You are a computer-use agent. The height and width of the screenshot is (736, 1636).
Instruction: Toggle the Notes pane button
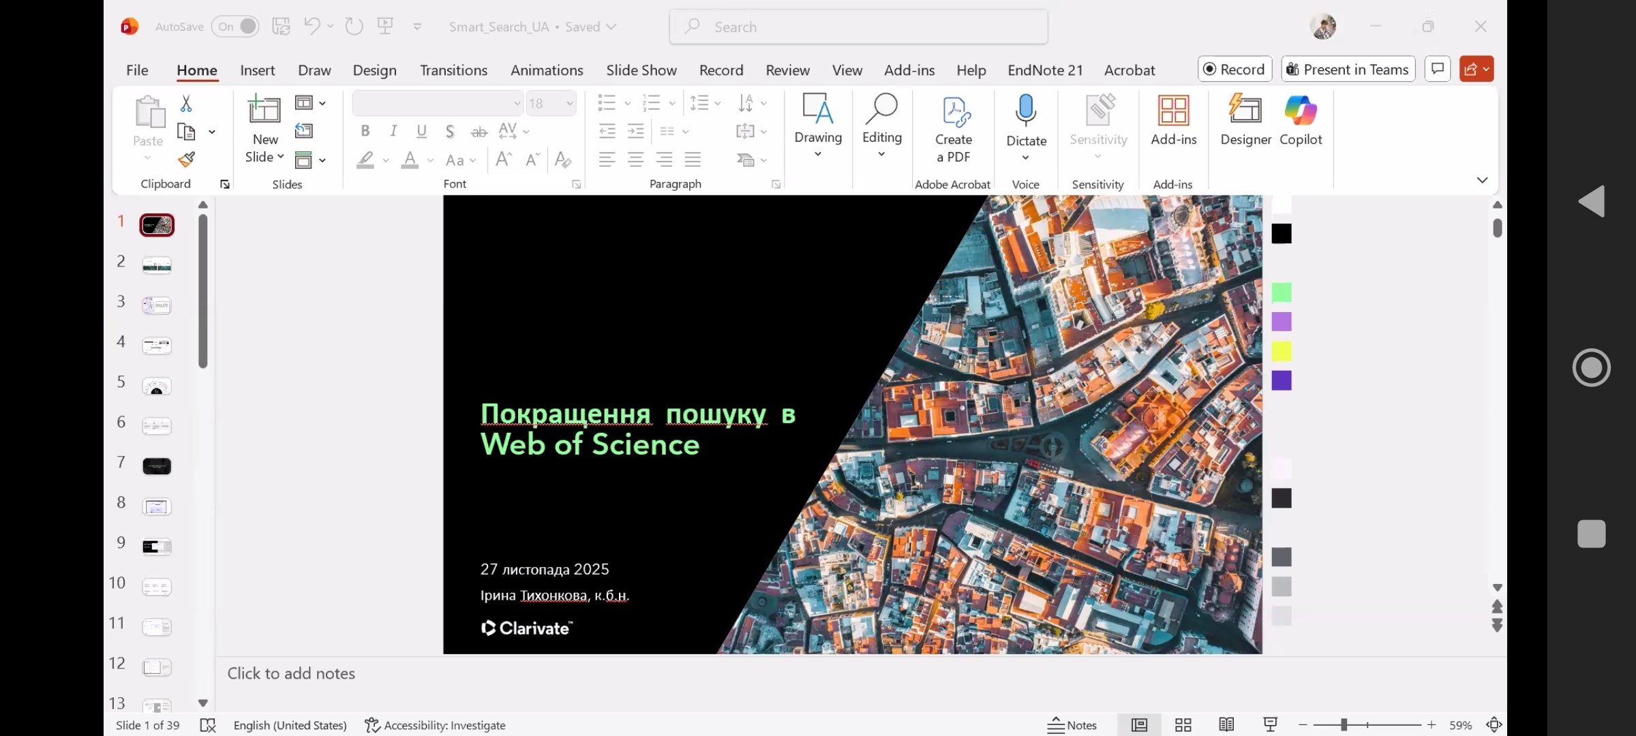tap(1072, 725)
